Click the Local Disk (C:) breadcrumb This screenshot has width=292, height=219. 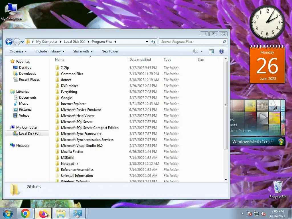[74, 42]
